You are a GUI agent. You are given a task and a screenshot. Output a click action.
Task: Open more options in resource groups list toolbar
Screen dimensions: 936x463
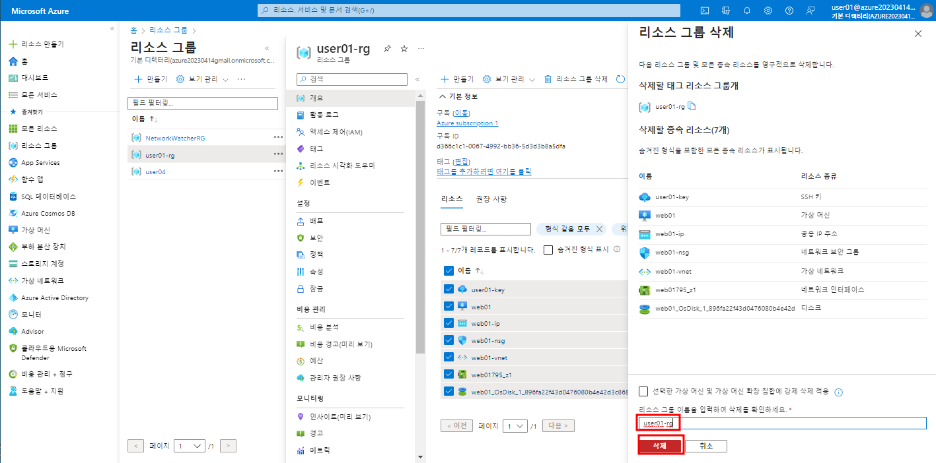(x=241, y=79)
